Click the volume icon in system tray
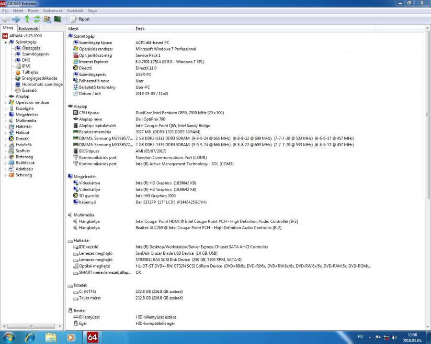431x344 pixels. point(394,337)
